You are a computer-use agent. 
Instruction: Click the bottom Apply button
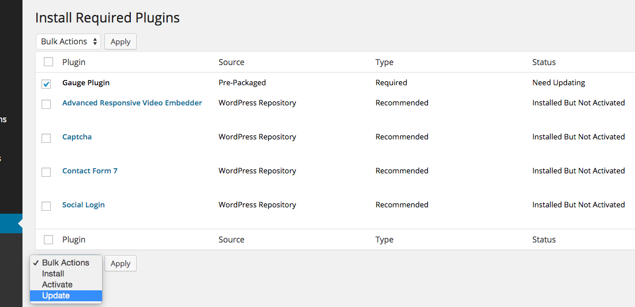[121, 263]
